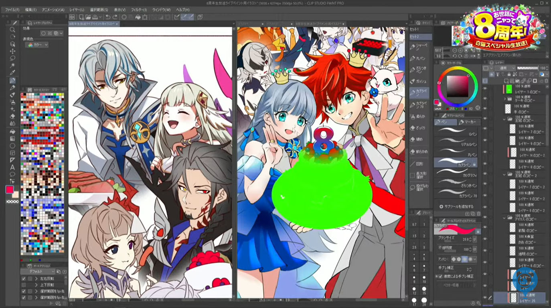Click the Undo arrow in command bar
Viewport: 551px width, 308px height.
[107, 17]
